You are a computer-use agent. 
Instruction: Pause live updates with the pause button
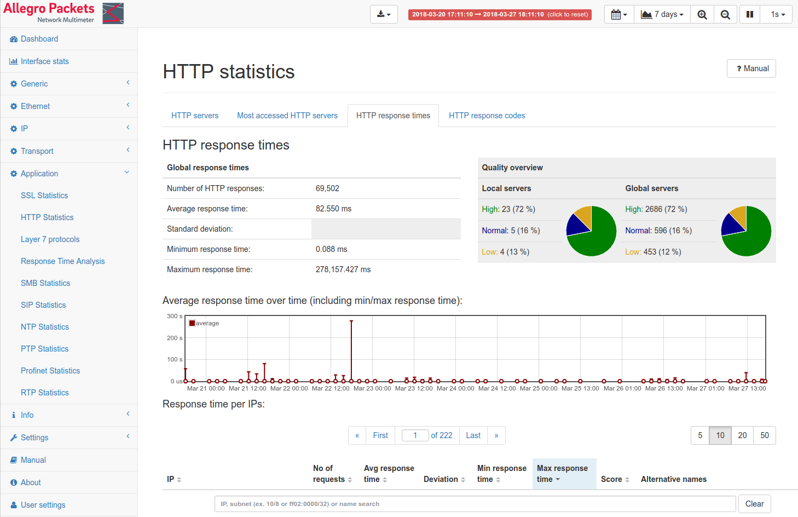click(x=749, y=15)
